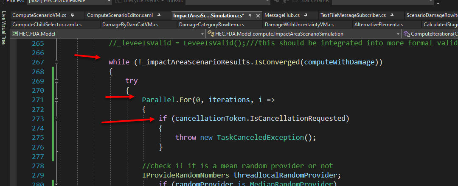The width and height of the screenshot is (458, 186).
Task: Click line number 267 in margin
Action: coord(38,62)
